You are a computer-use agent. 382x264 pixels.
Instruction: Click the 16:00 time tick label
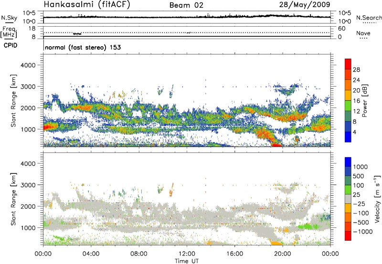point(234,254)
